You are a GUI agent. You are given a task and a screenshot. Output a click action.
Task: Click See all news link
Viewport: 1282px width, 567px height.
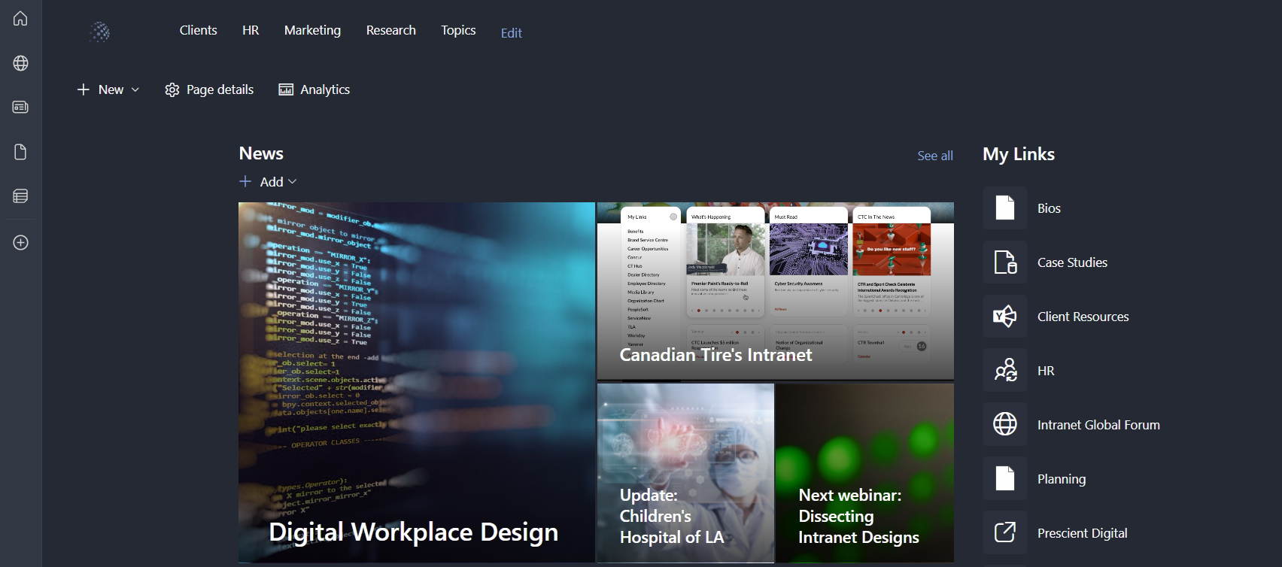pyautogui.click(x=934, y=156)
